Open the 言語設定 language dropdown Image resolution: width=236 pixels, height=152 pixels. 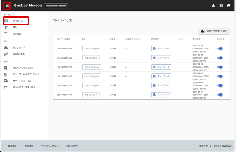(x=205, y=146)
